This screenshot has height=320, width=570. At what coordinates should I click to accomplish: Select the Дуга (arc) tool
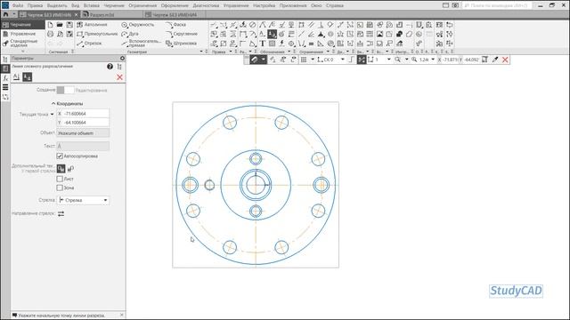[x=130, y=34]
